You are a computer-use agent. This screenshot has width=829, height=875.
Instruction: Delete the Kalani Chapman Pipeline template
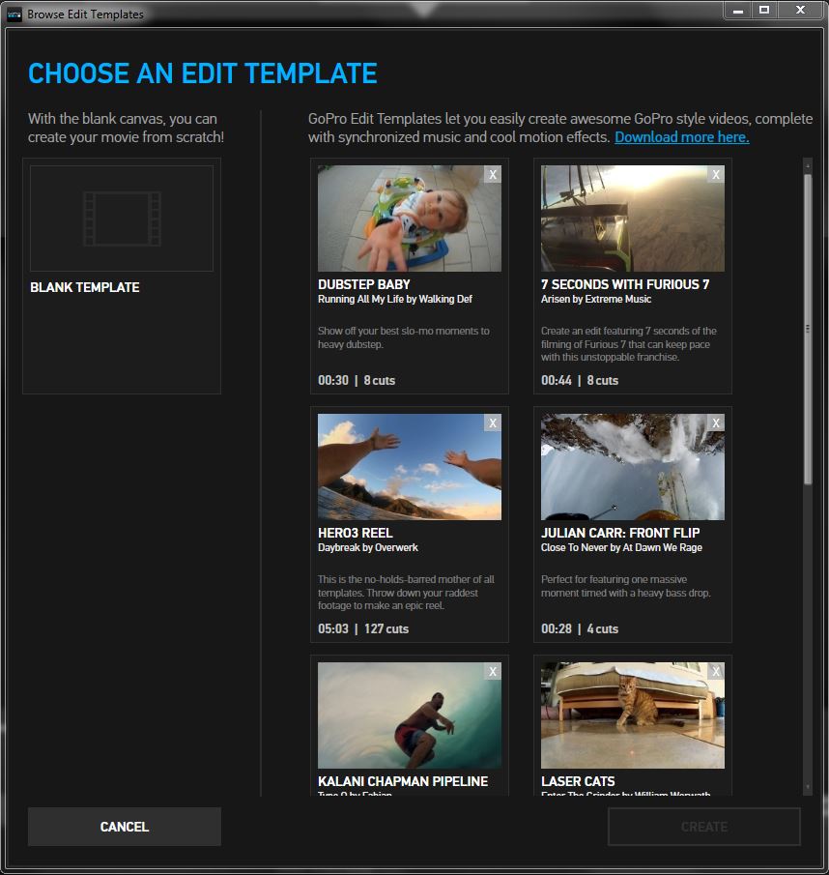493,671
